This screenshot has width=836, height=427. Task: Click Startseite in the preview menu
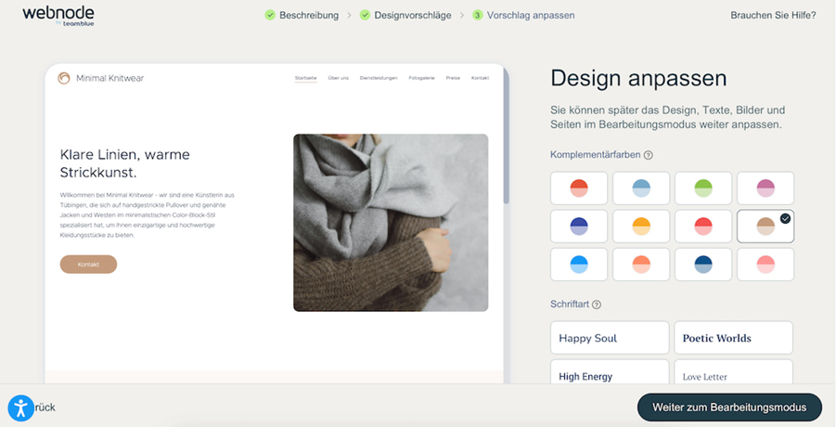pyautogui.click(x=305, y=78)
